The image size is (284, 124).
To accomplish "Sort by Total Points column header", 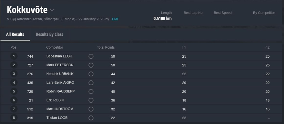I will pyautogui.click(x=106, y=48).
